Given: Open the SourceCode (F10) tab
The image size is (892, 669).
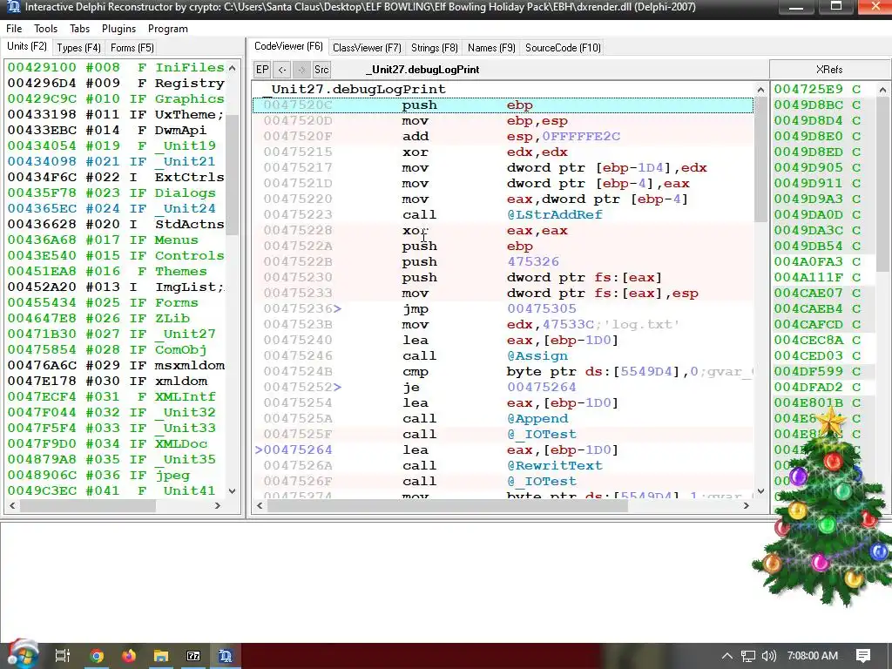Looking at the screenshot, I should point(563,48).
